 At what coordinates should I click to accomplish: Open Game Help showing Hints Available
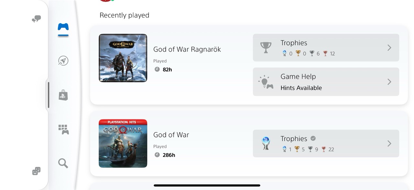coord(326,82)
